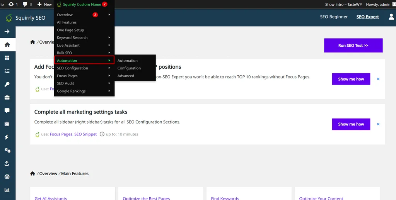396x200 pixels.
Task: Open the checklist tasks icon in the sidebar
Action: coord(7,71)
